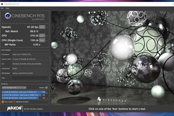Viewport: 174px width, 116px height.
Task: Select the OS field showing Windows 8
Action: coord(30,64)
